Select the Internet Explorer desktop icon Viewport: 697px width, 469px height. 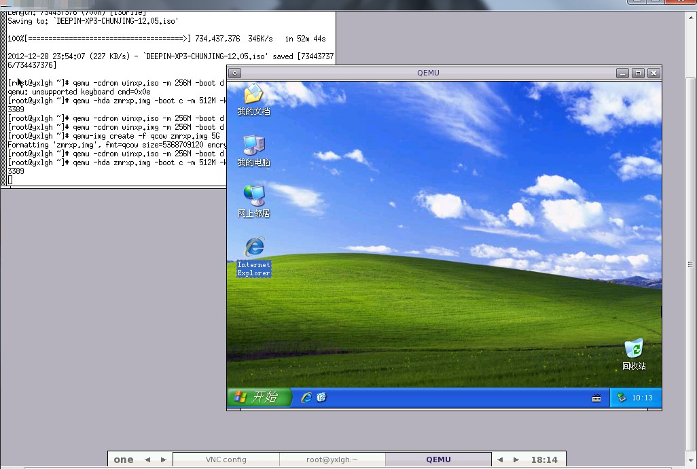(254, 257)
